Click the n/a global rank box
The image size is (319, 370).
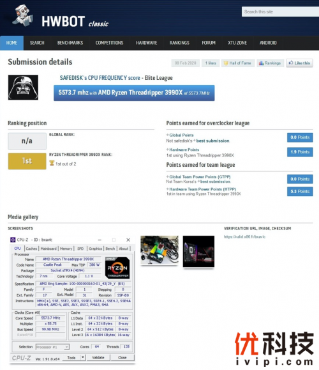pyautogui.click(x=27, y=141)
